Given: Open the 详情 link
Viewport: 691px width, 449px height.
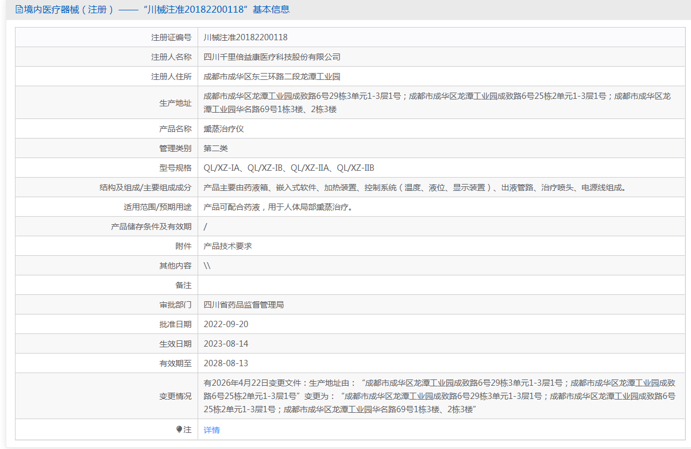Looking at the screenshot, I should (211, 429).
